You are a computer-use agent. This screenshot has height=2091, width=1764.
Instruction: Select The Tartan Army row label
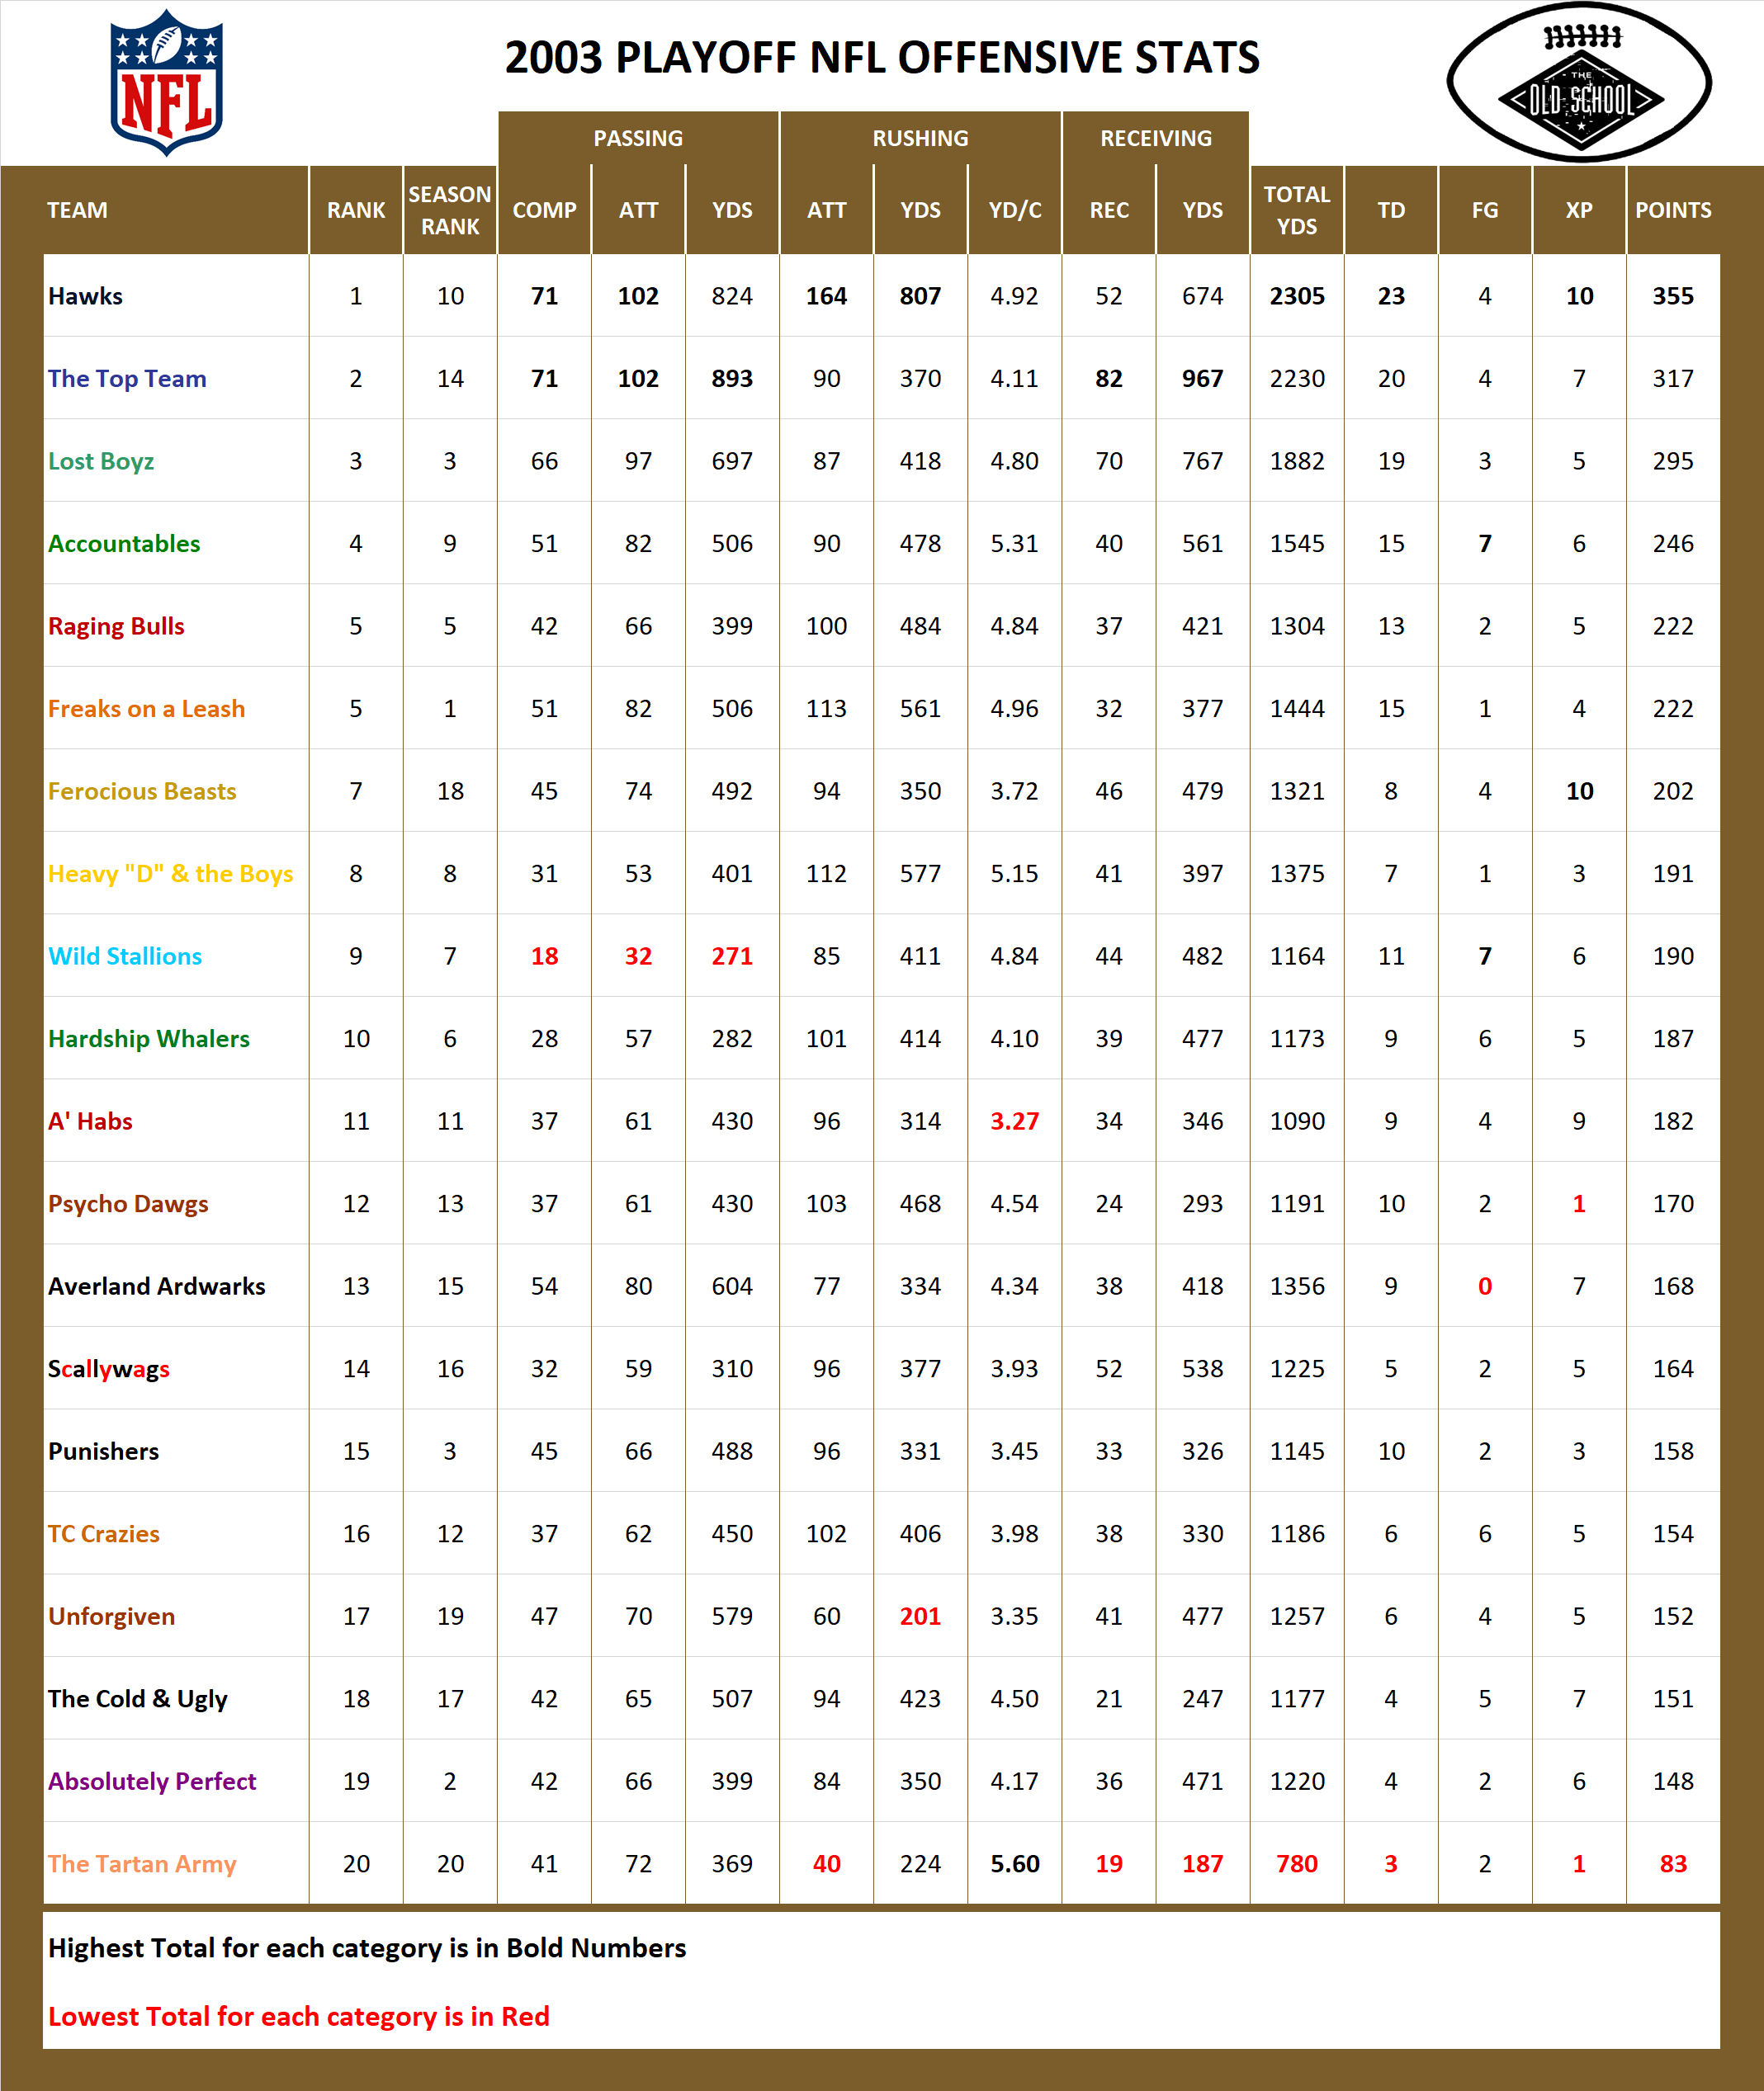click(141, 1863)
